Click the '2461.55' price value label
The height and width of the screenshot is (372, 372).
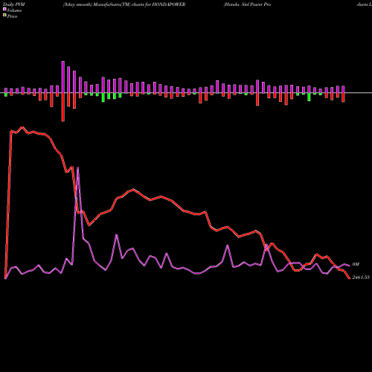tap(361, 278)
